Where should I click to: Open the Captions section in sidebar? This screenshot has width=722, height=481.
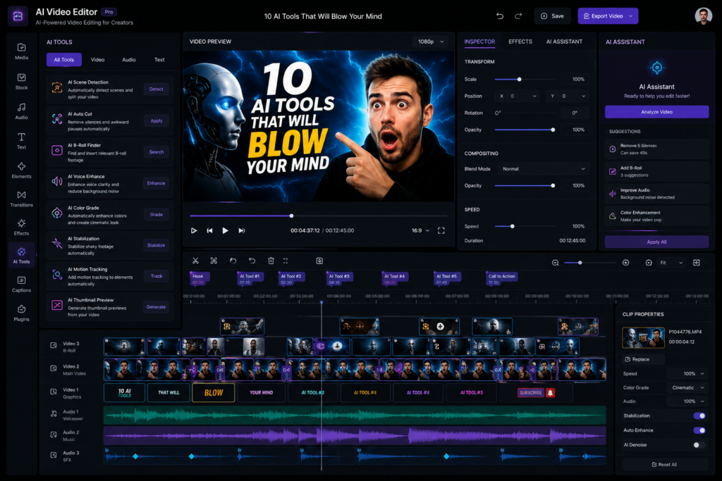[x=21, y=284]
